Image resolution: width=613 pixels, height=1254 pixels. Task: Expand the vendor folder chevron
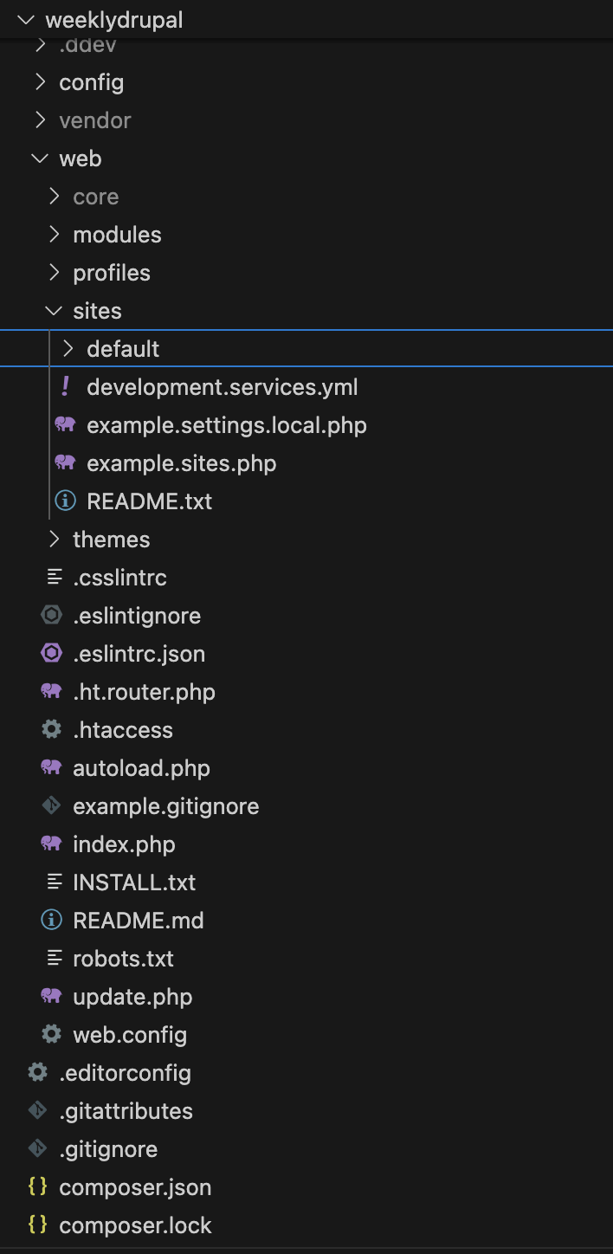40,120
